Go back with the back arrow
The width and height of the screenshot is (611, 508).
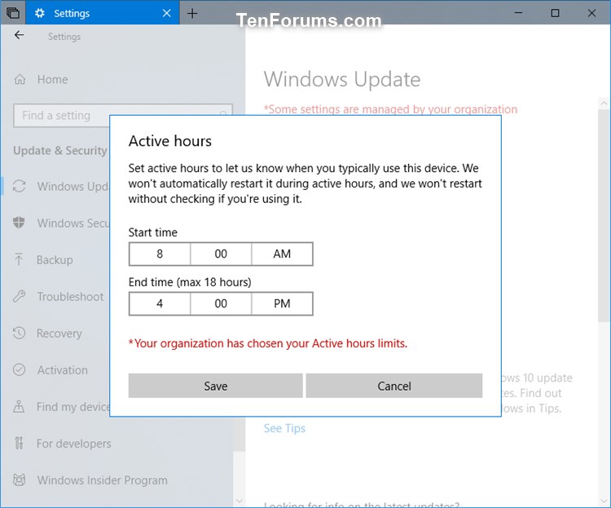[19, 36]
